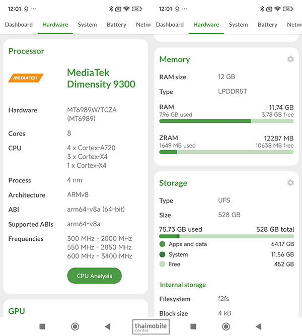This screenshot has height=336, width=302.
Task: Tap 600 MHz - 3400 MHz frequency
Action: (100, 256)
